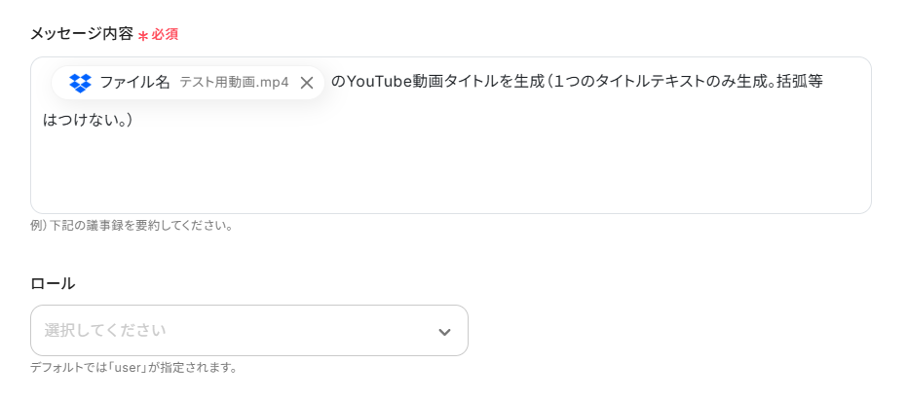907x400 pixels.
Task: Click blank space at bottom of message box
Action: 448,190
